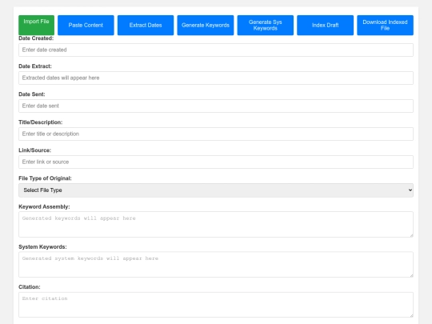This screenshot has height=324, width=432.
Task: Click the green Import File button
Action: point(36,25)
